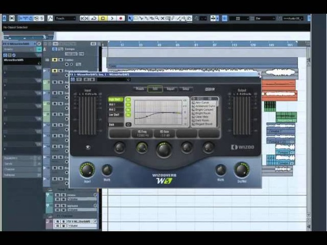Open the Bar grid type dropdown
The image size is (327, 245).
[x=265, y=18]
